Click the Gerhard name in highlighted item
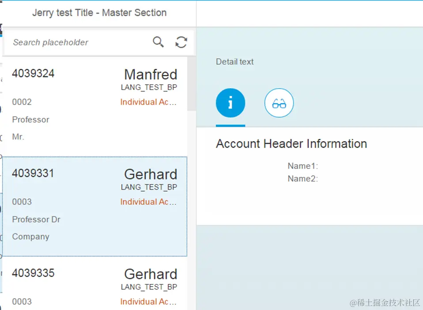 151,174
